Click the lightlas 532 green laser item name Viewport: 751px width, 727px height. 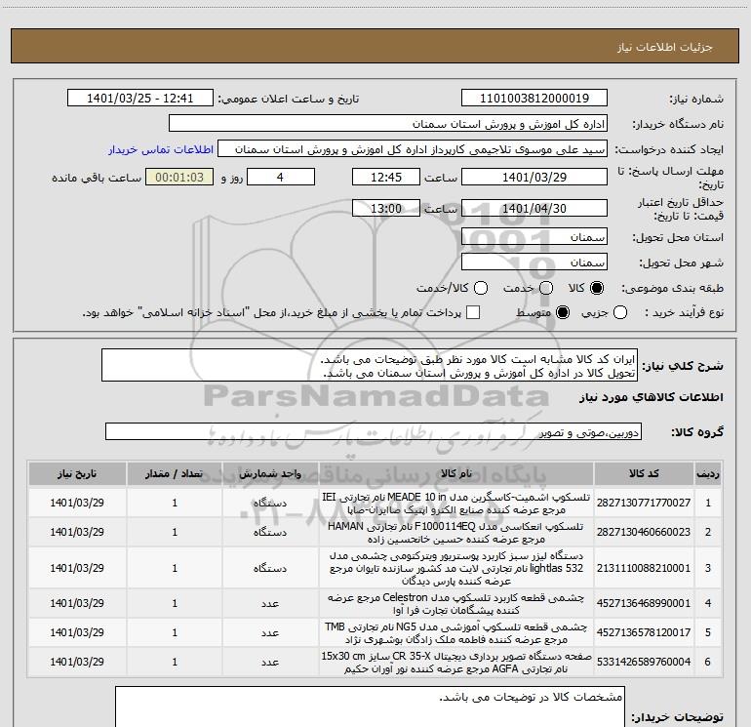pos(456,568)
